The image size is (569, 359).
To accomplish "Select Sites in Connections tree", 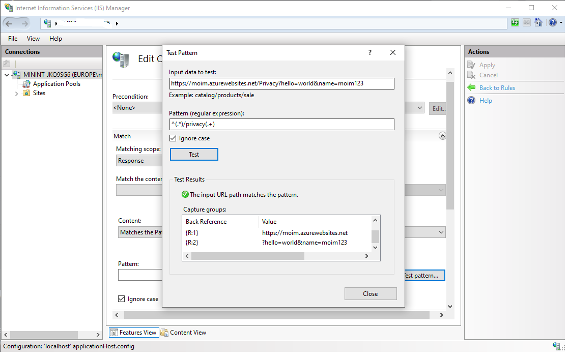I will point(39,93).
